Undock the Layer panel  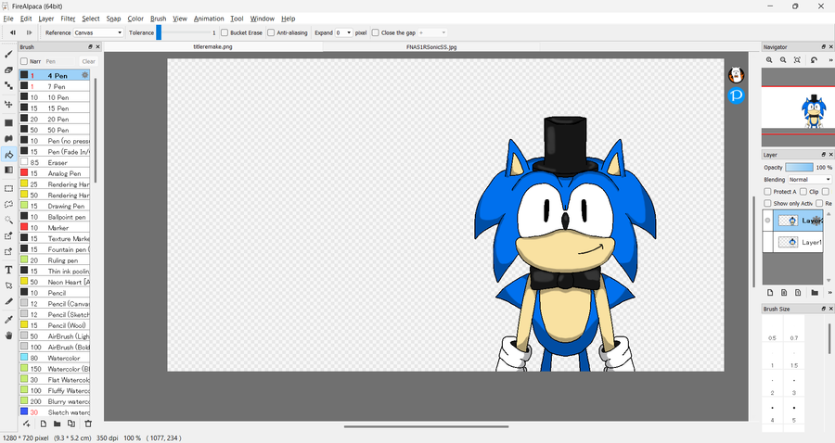(x=823, y=155)
